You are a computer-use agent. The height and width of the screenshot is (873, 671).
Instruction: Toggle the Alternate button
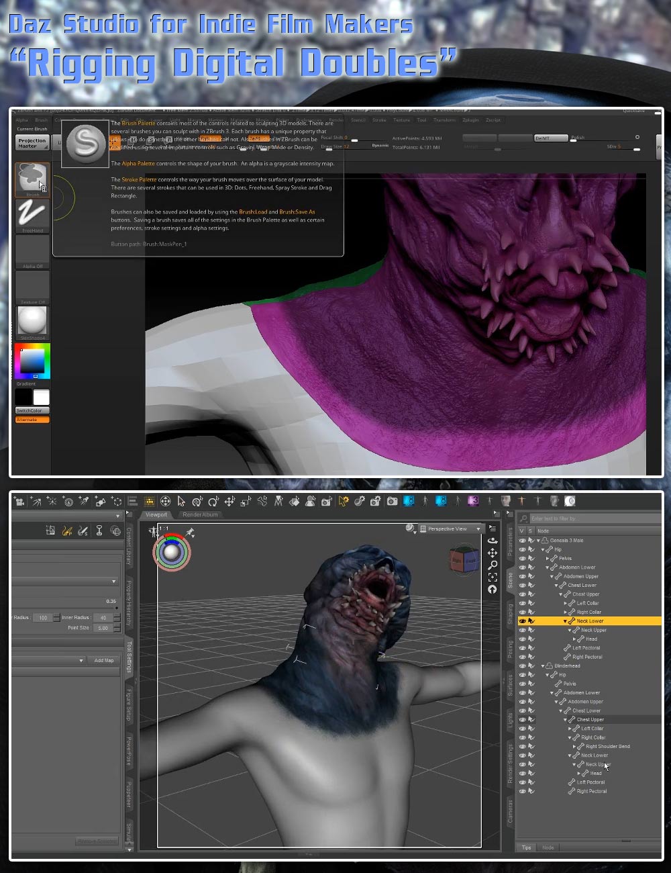click(x=32, y=420)
